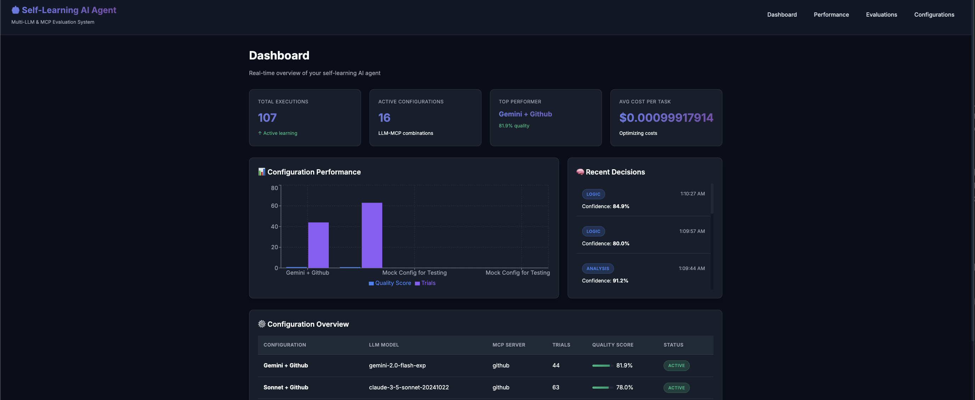Open the Dashboard nav item

(782, 15)
